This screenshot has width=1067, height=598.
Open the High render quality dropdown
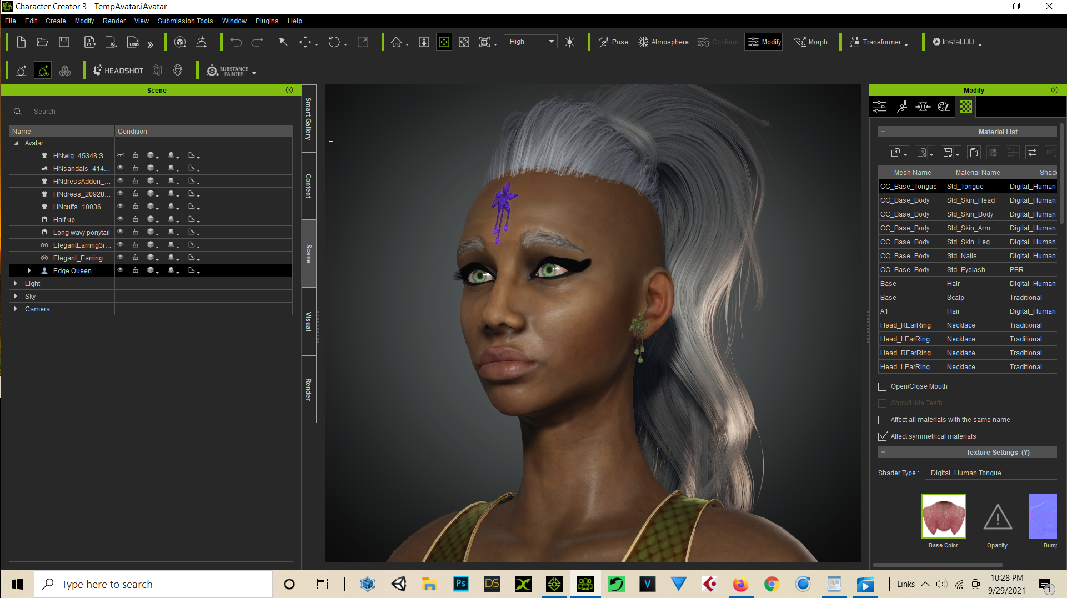[531, 42]
